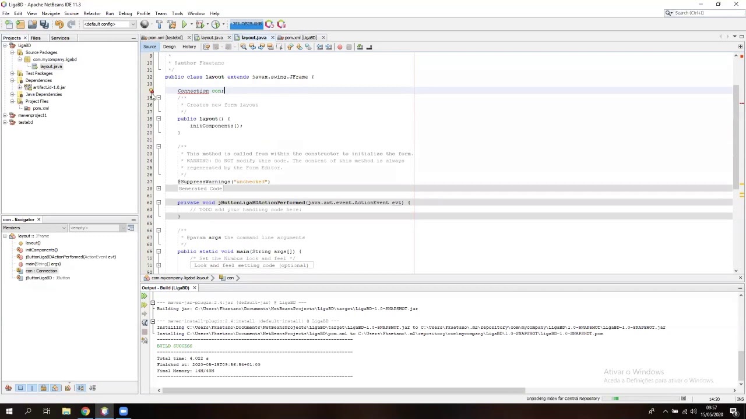
Task: Toggle Fully Qualified Names filter in Navigator
Action: 68,388
